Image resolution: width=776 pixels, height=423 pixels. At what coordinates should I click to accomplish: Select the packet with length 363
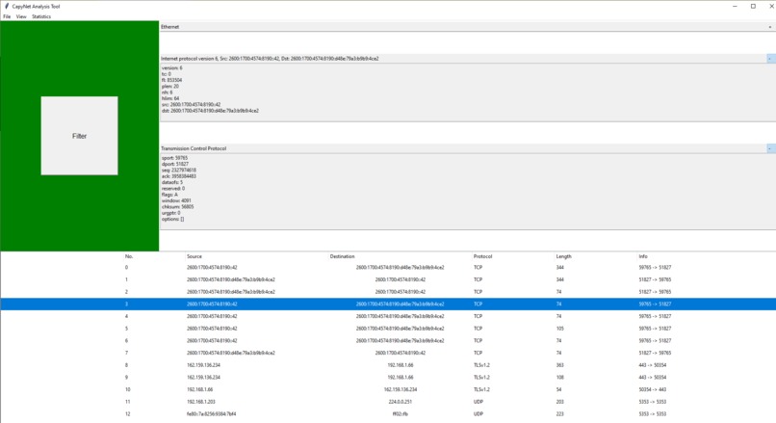pyautogui.click(x=559, y=365)
